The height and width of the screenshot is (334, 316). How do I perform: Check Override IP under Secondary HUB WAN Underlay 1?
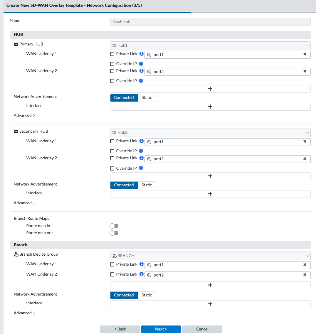112,151
